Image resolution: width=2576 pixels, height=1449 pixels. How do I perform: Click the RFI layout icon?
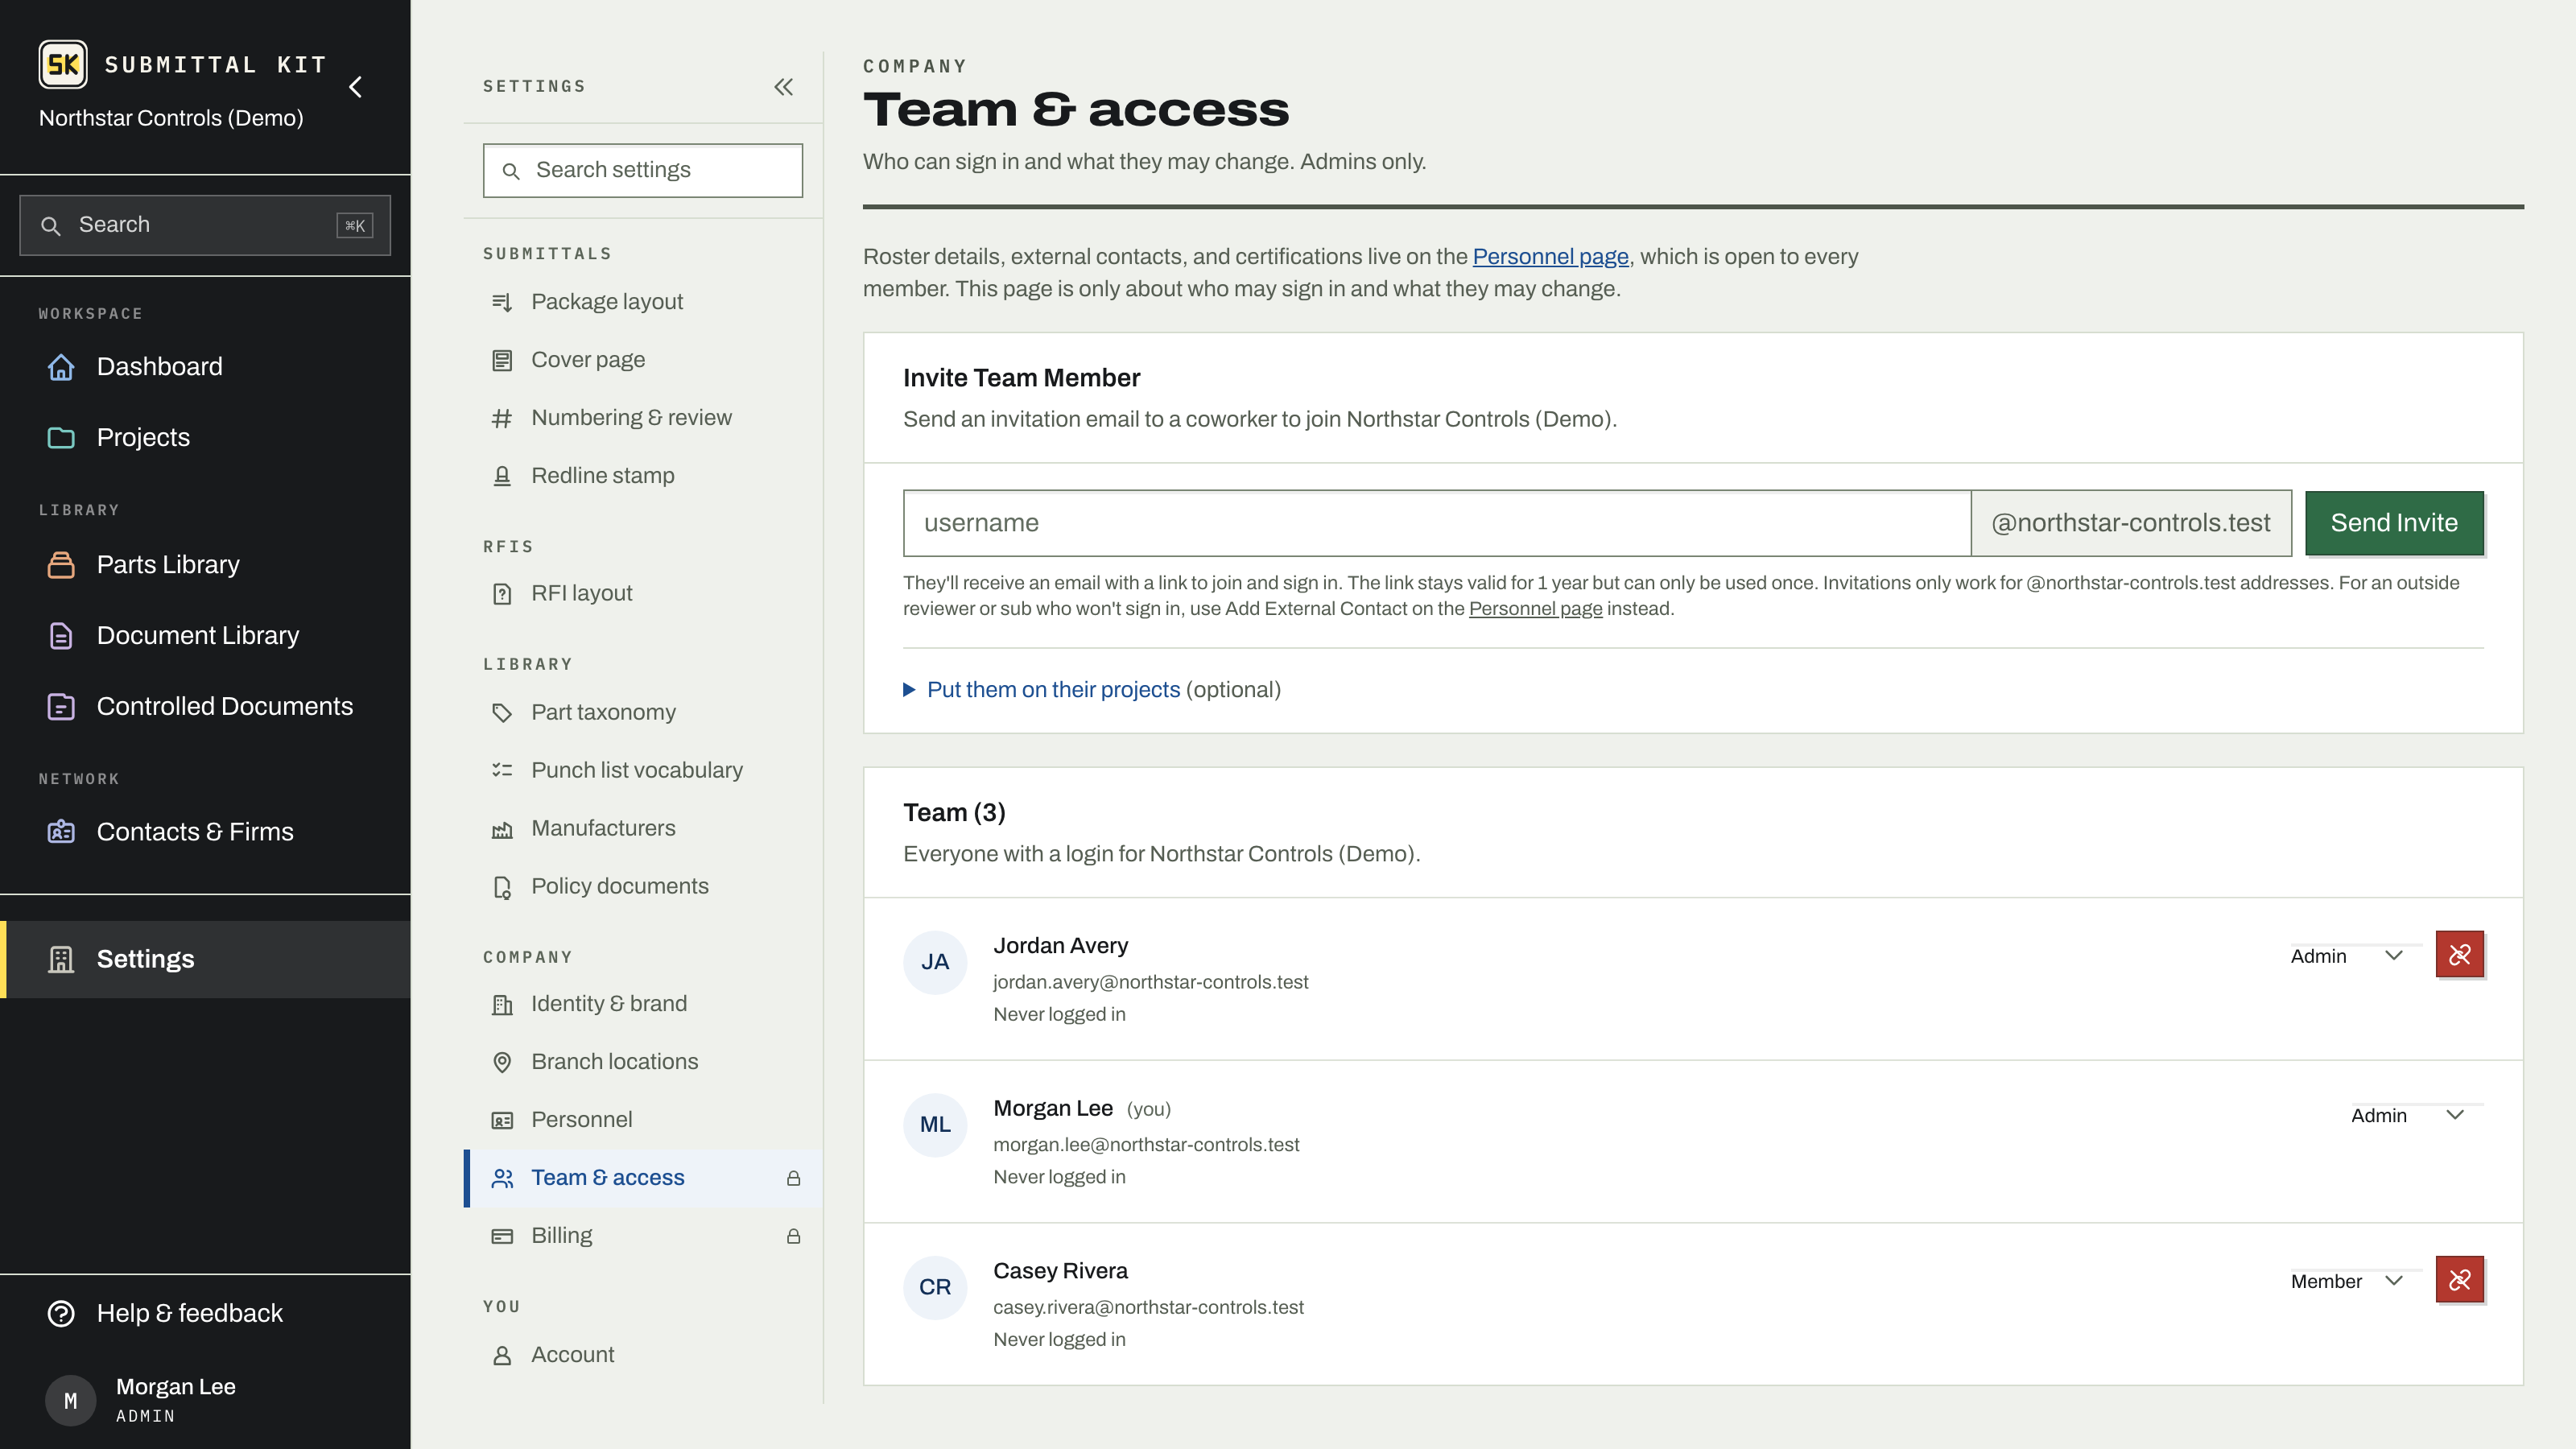(502, 594)
